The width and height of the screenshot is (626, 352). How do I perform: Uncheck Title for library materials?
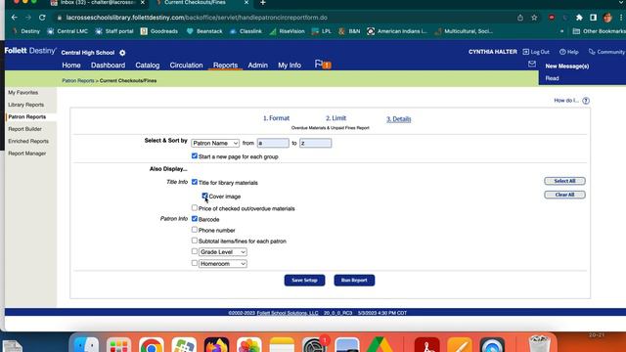click(x=195, y=182)
